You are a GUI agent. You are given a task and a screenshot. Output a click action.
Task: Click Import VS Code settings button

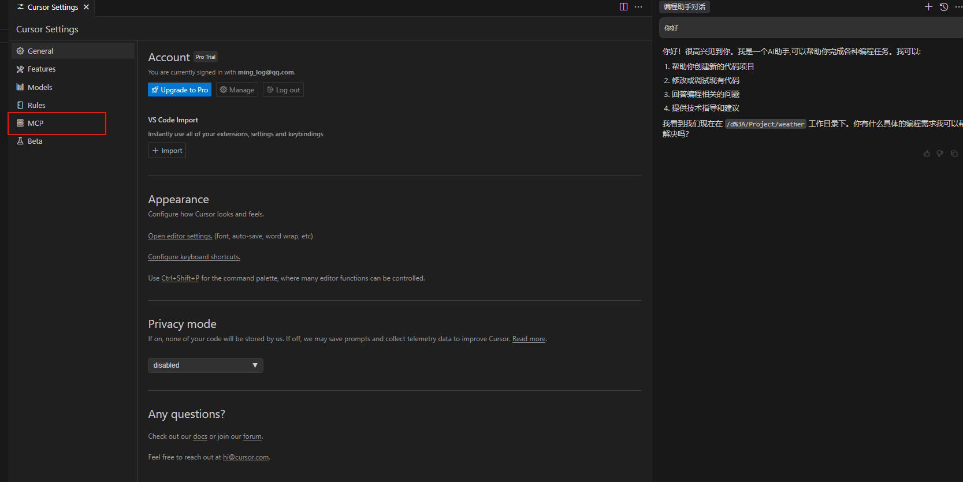(167, 151)
